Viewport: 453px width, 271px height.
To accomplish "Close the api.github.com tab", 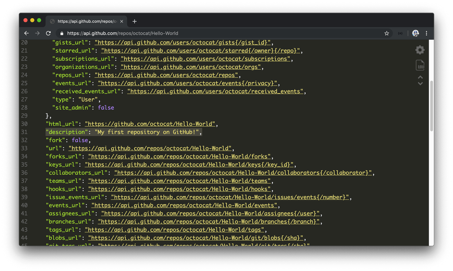I will 122,21.
